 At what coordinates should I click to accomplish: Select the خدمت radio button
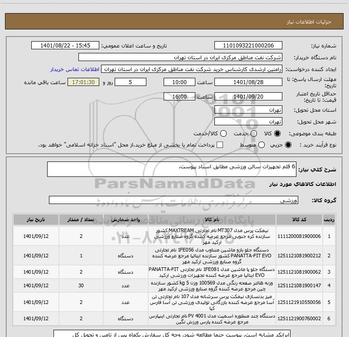[254, 133]
